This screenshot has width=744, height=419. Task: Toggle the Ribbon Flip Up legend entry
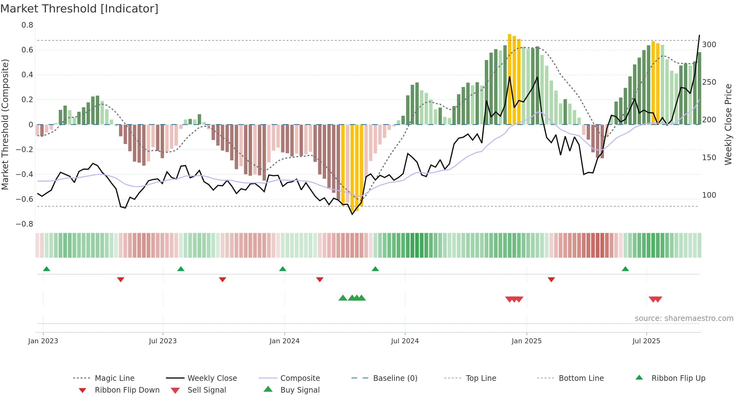pos(670,378)
